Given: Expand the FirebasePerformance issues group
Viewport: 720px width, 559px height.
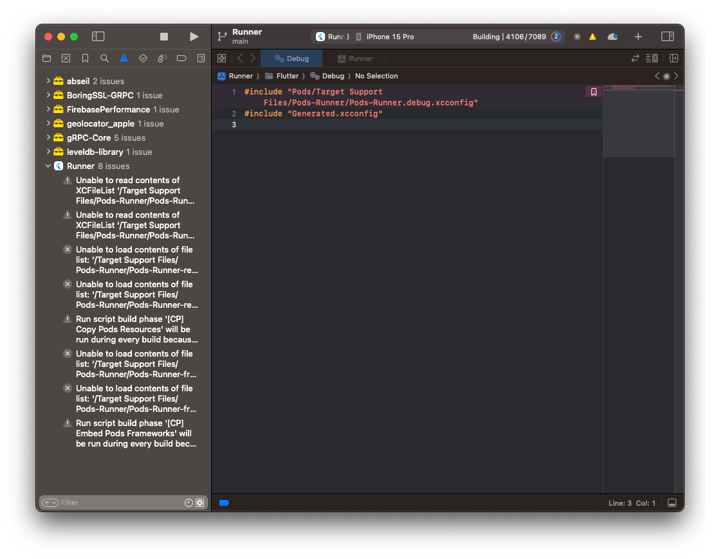Looking at the screenshot, I should (48, 109).
